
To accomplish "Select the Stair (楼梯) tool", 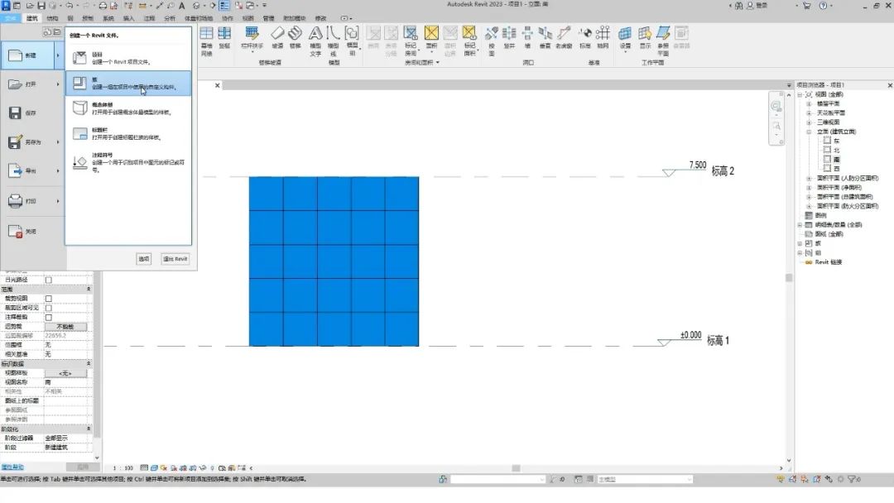I will (295, 37).
